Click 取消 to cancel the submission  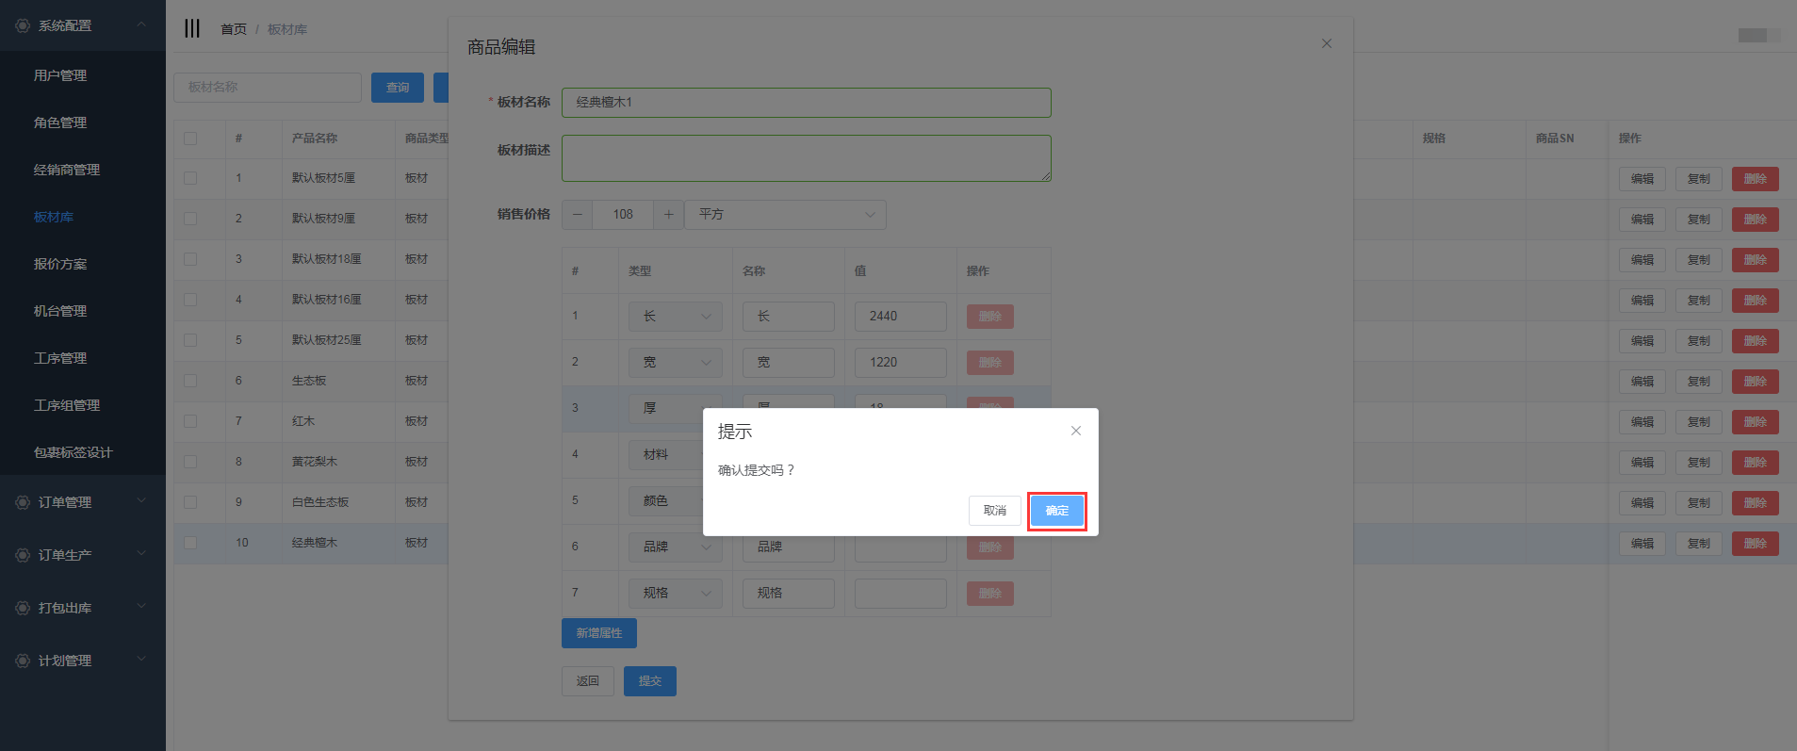click(x=994, y=511)
